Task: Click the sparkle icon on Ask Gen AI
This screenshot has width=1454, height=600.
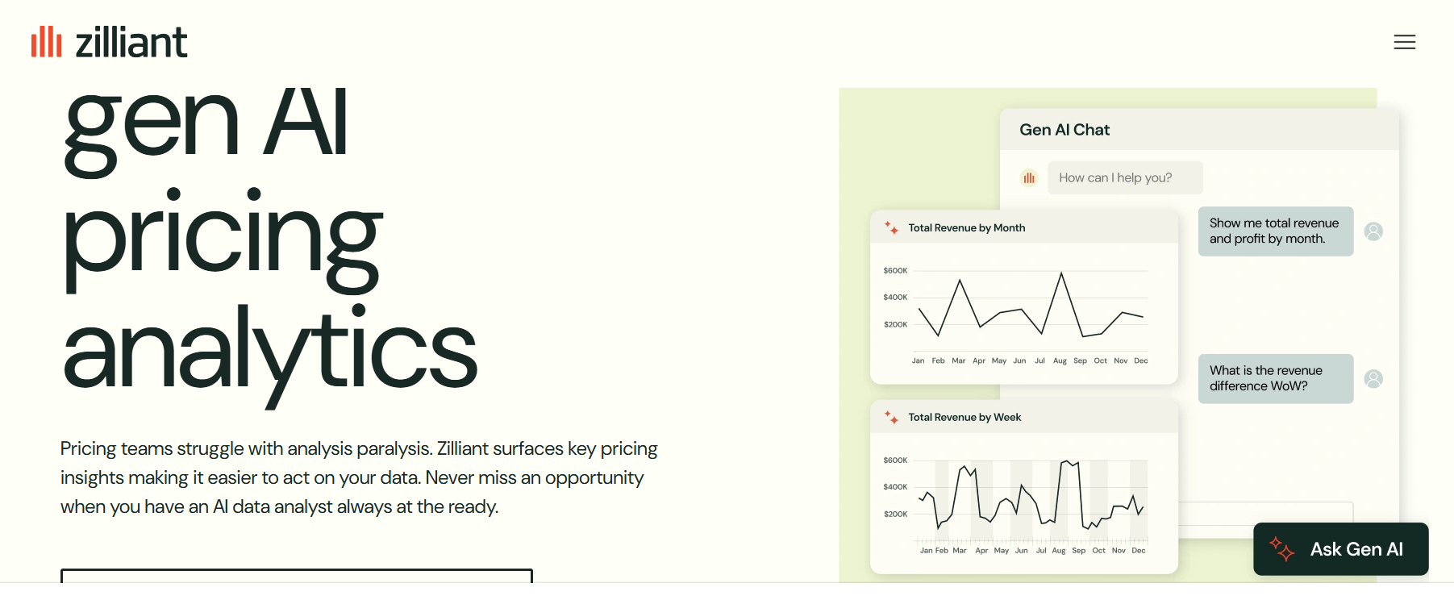Action: pyautogui.click(x=1281, y=549)
